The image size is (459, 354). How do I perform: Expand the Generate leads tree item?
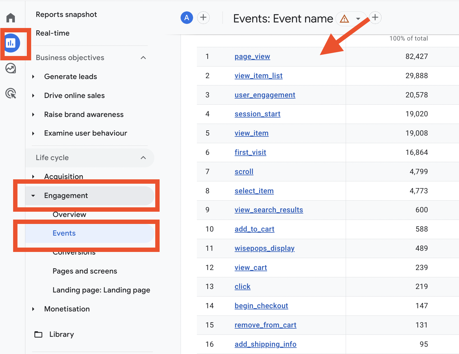[x=33, y=77]
